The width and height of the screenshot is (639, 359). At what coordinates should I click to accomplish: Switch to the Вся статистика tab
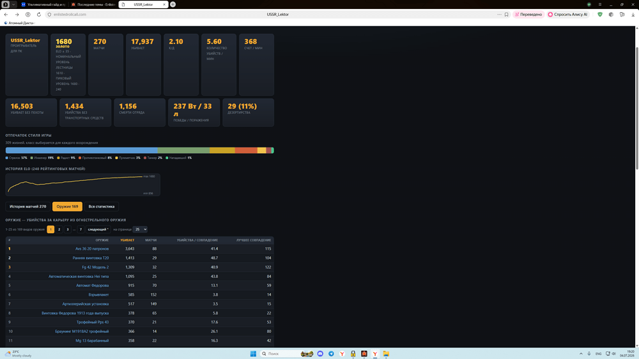coord(102,206)
